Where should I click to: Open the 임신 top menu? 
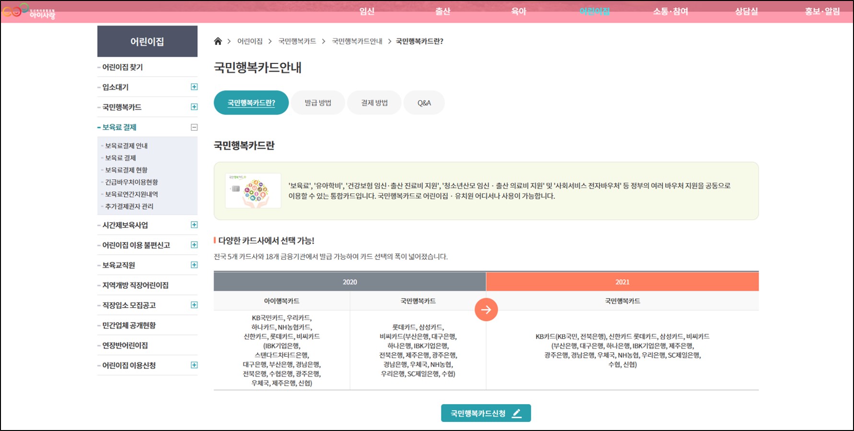click(x=367, y=12)
